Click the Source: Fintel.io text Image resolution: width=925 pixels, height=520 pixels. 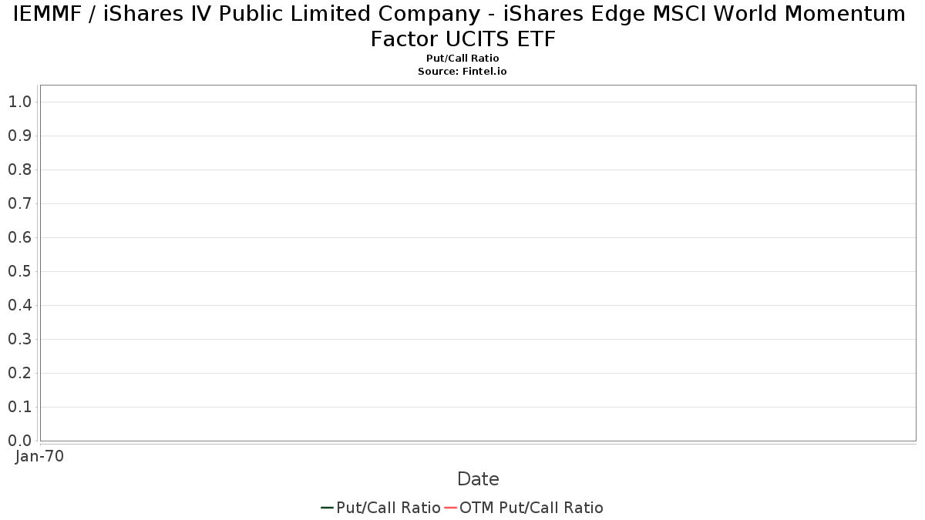tap(462, 71)
